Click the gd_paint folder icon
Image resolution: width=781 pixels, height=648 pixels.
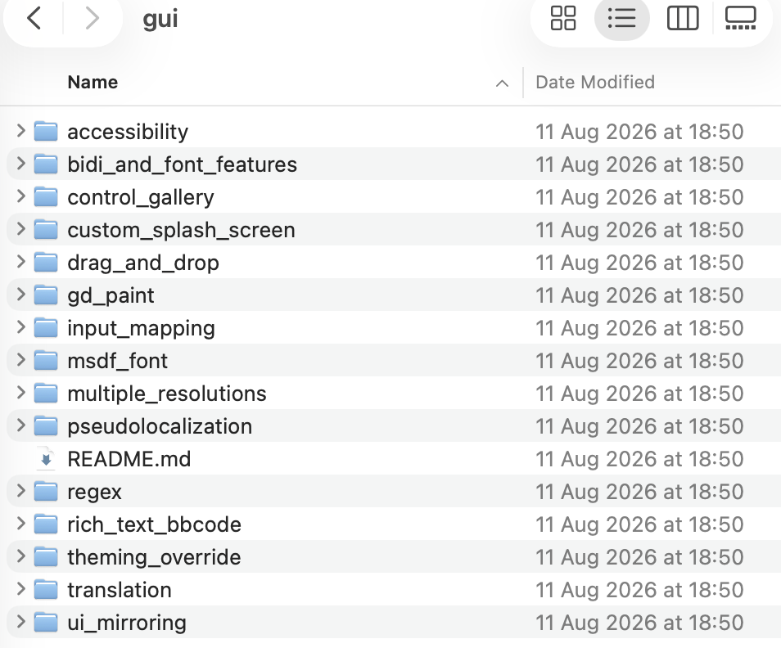tap(46, 295)
